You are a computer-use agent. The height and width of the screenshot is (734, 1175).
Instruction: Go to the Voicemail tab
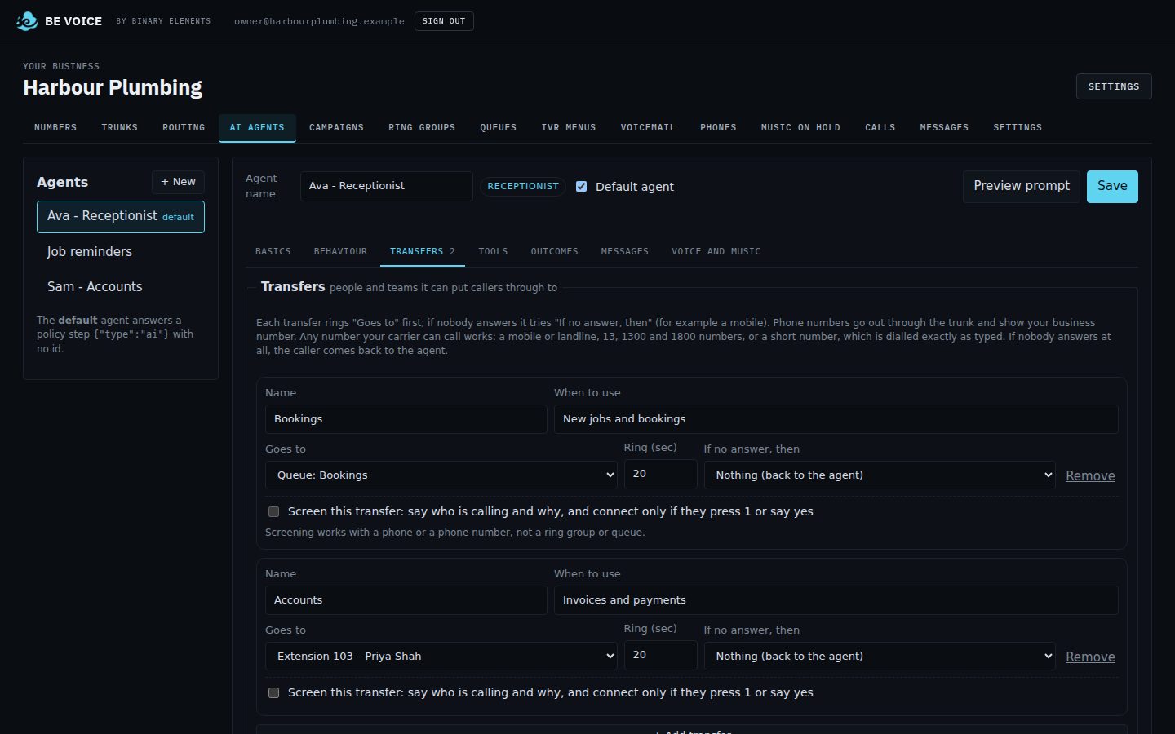[648, 128]
